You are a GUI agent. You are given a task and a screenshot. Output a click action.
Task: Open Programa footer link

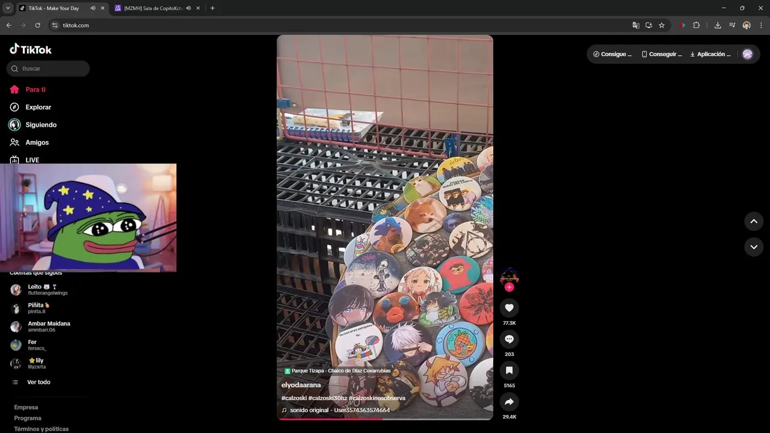coord(28,418)
